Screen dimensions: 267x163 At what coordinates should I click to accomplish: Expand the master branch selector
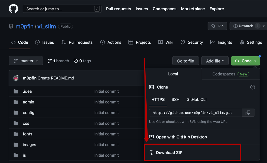pyautogui.click(x=26, y=61)
